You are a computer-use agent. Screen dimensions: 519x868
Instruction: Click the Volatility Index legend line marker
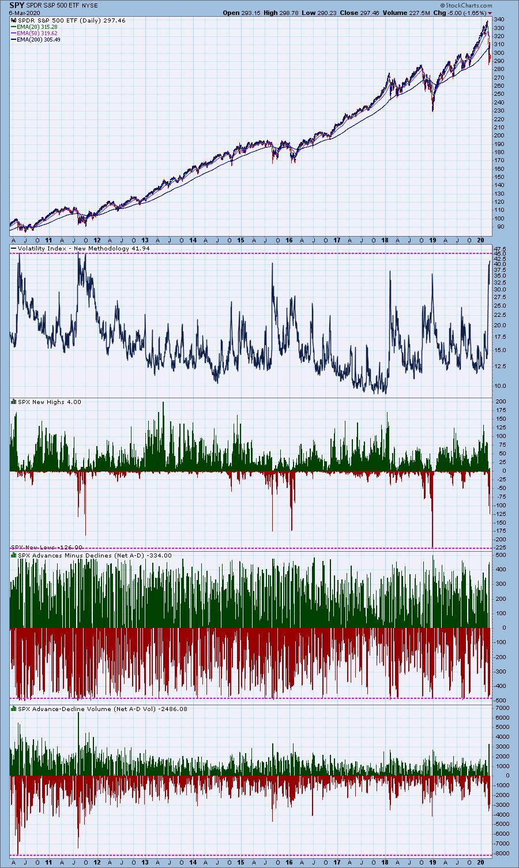point(14,249)
